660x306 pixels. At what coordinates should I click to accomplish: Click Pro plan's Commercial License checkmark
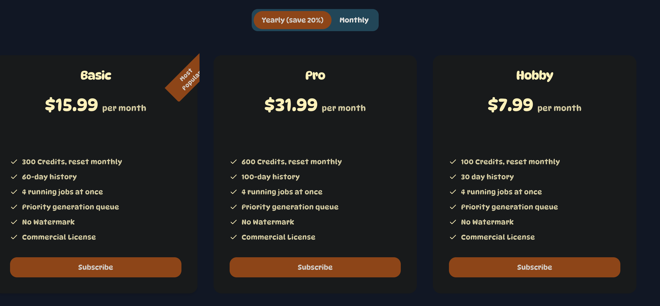(233, 237)
